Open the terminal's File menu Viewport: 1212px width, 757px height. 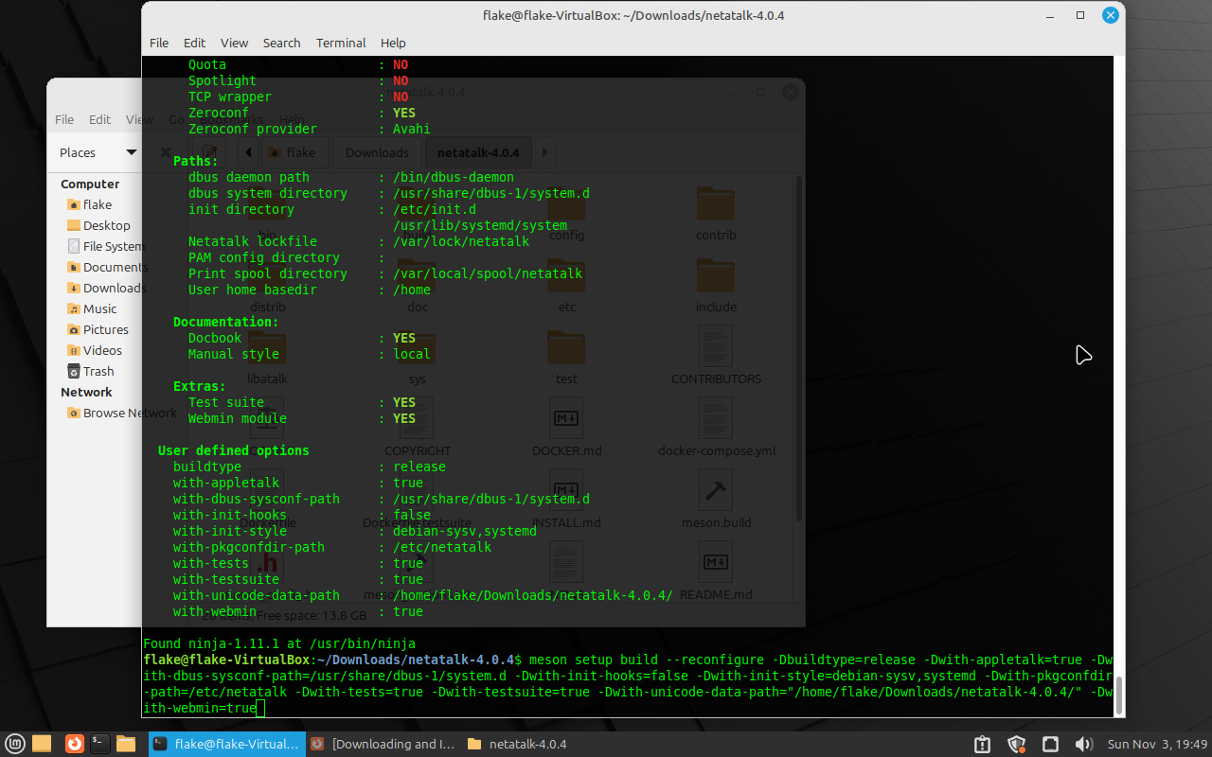(x=159, y=43)
